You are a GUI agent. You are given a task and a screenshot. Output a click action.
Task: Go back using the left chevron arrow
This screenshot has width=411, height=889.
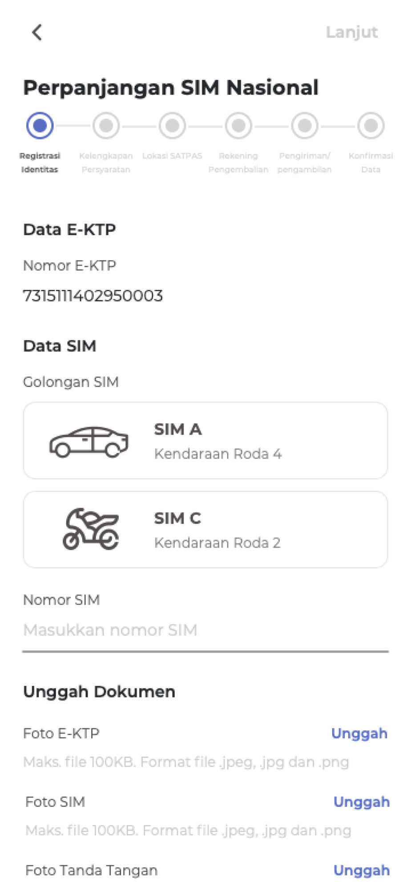pyautogui.click(x=37, y=32)
